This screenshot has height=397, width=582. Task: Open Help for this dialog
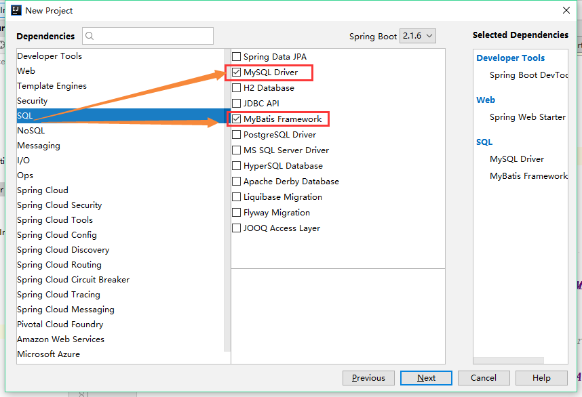(x=541, y=378)
